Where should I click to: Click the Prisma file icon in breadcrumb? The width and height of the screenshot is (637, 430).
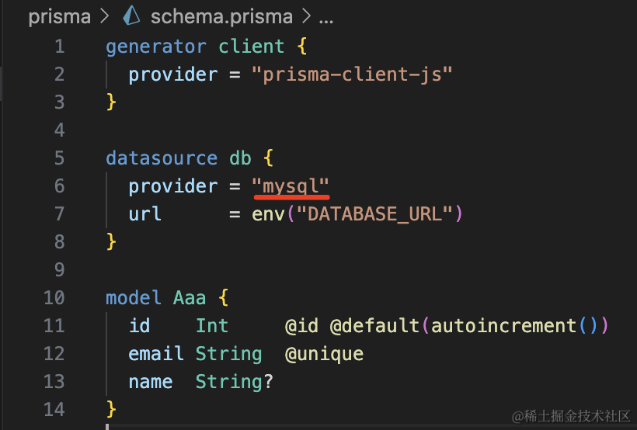[132, 16]
